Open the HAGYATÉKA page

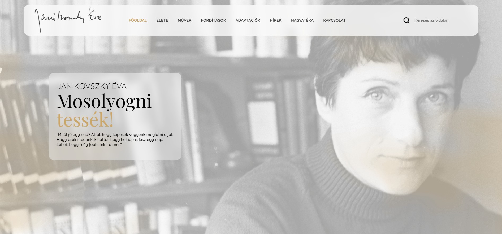click(x=302, y=20)
